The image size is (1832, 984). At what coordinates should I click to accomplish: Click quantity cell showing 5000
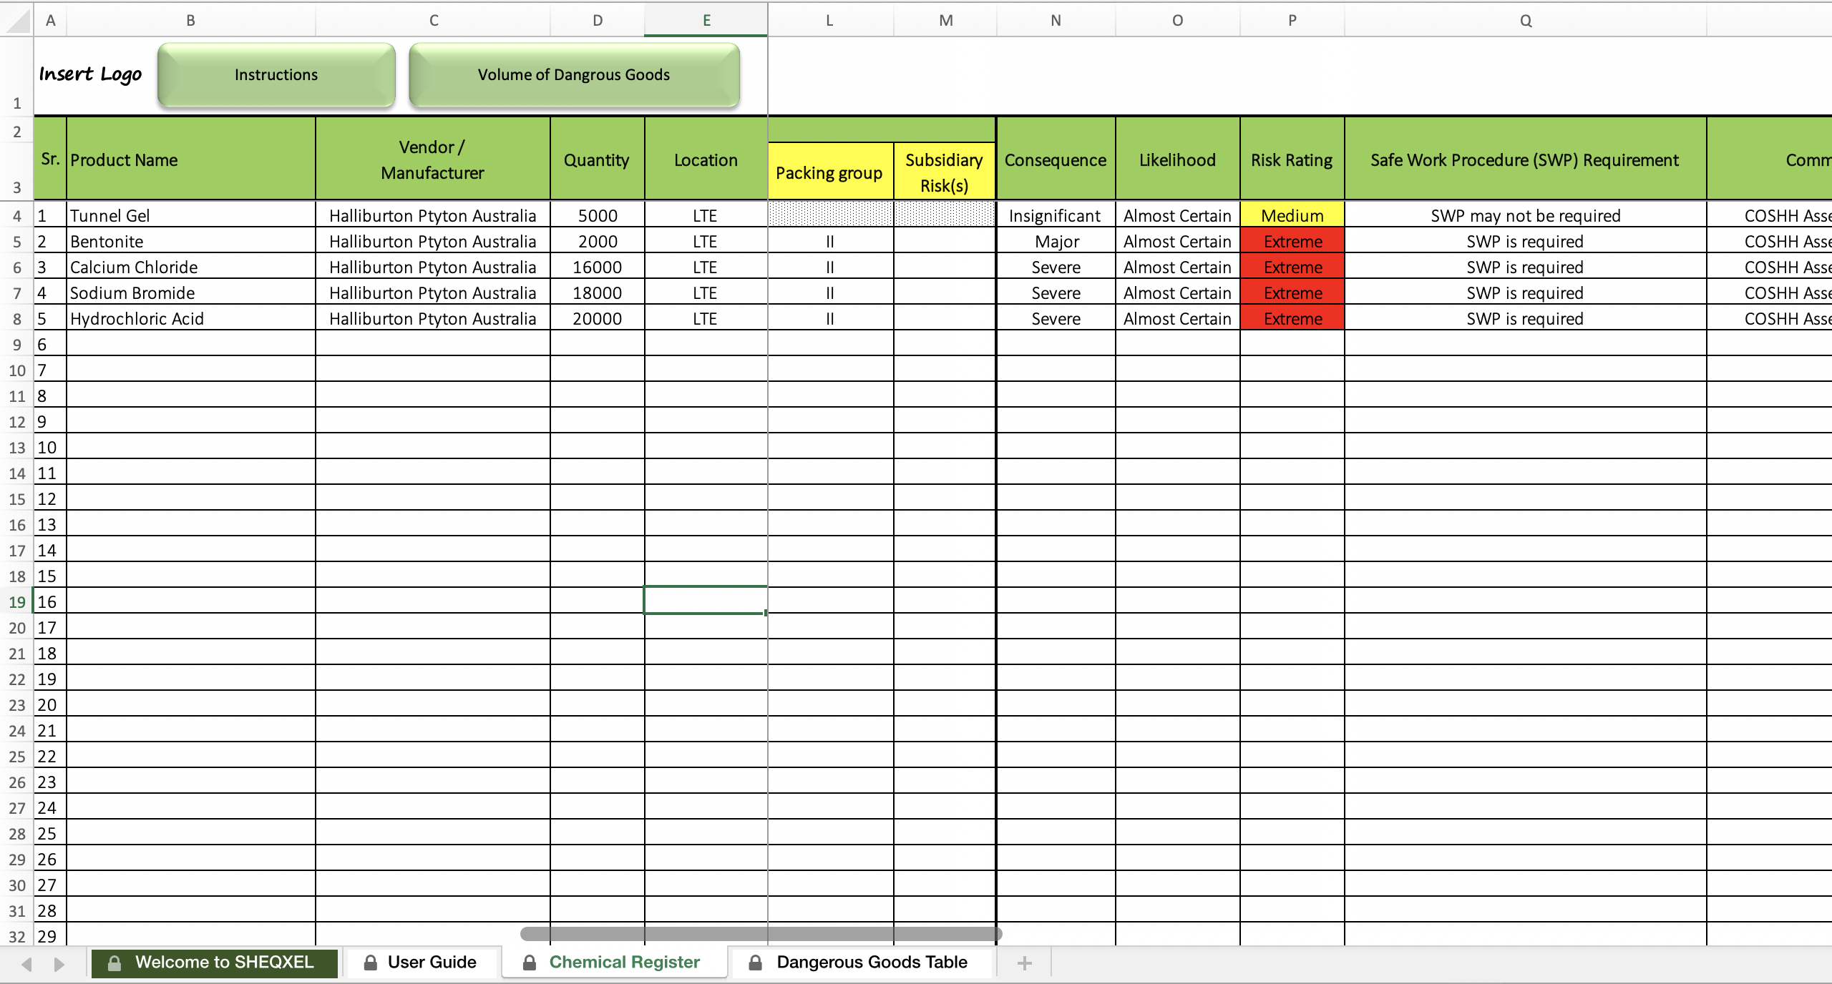click(598, 216)
